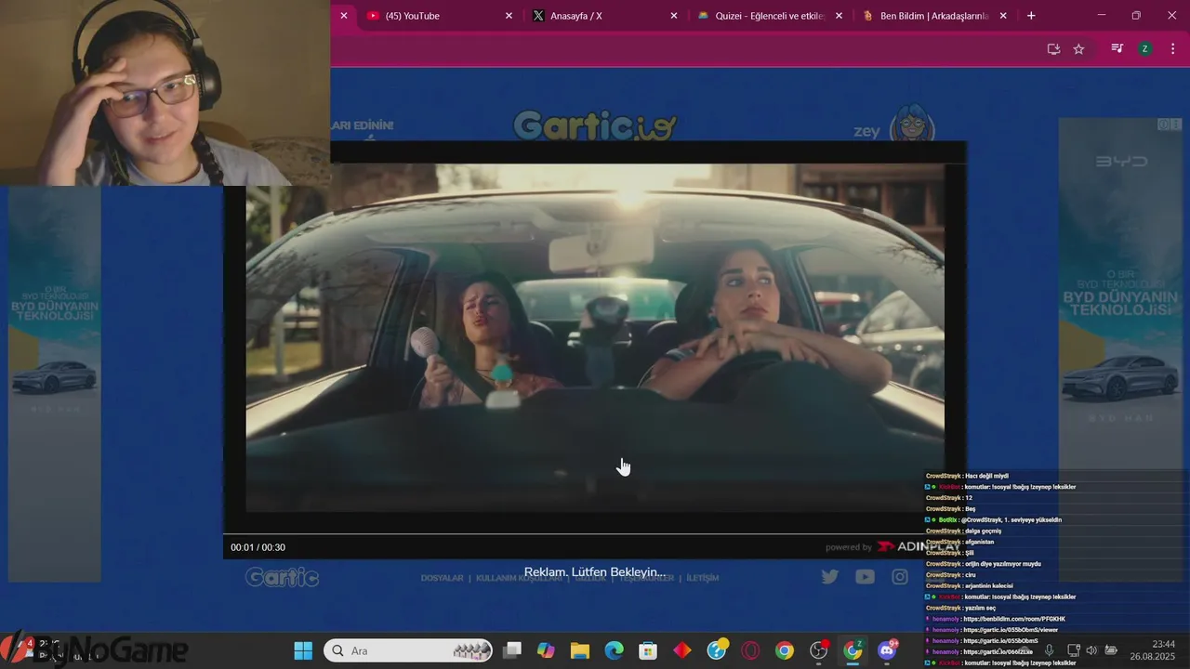The image size is (1190, 669).
Task: Close the Ben Bildim tab
Action: (x=1004, y=16)
